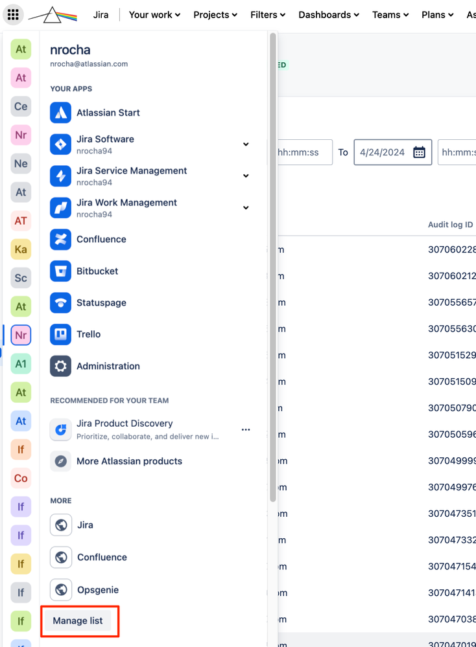Screen dimensions: 476x647
Task: Open the Opsgenie globe icon
Action: [61, 589]
